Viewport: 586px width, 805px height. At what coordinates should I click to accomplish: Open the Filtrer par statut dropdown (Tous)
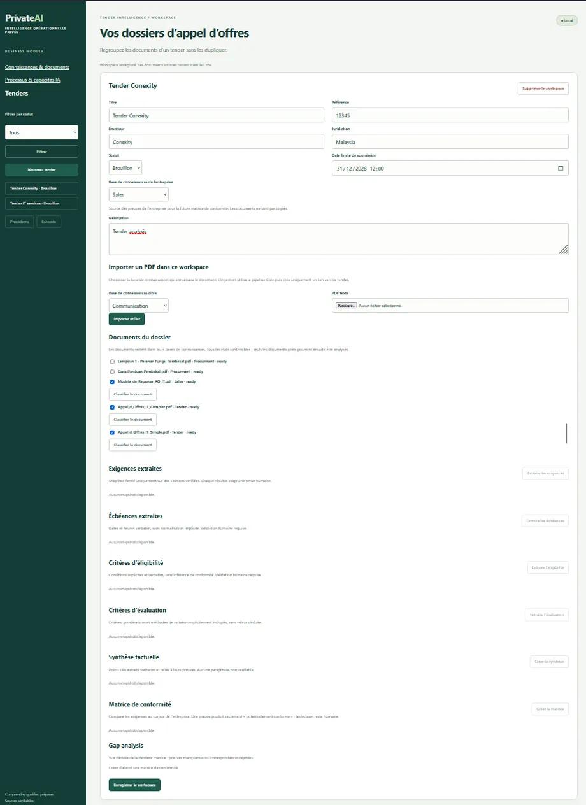click(41, 132)
